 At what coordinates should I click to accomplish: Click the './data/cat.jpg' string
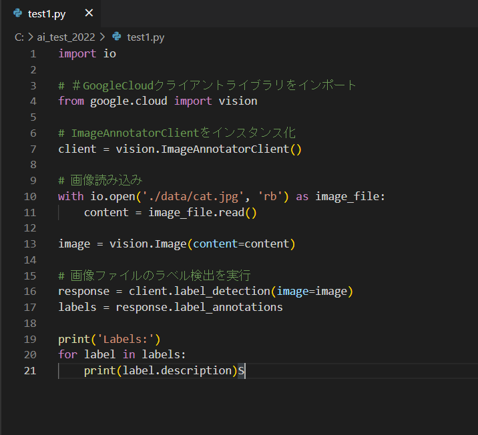click(x=193, y=197)
